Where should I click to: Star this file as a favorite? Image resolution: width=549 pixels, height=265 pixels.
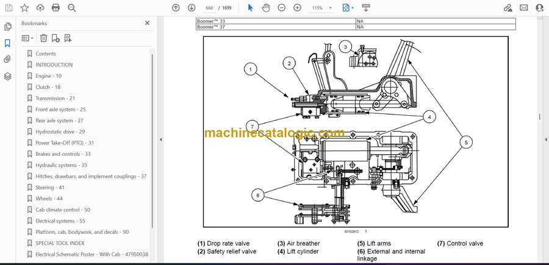(x=24, y=8)
